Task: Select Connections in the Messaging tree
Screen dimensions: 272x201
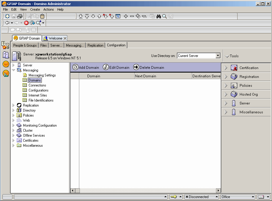Action: (37, 85)
